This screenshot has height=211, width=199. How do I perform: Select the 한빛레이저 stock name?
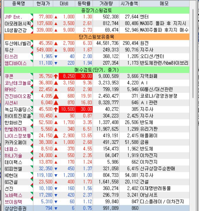[x=16, y=129]
